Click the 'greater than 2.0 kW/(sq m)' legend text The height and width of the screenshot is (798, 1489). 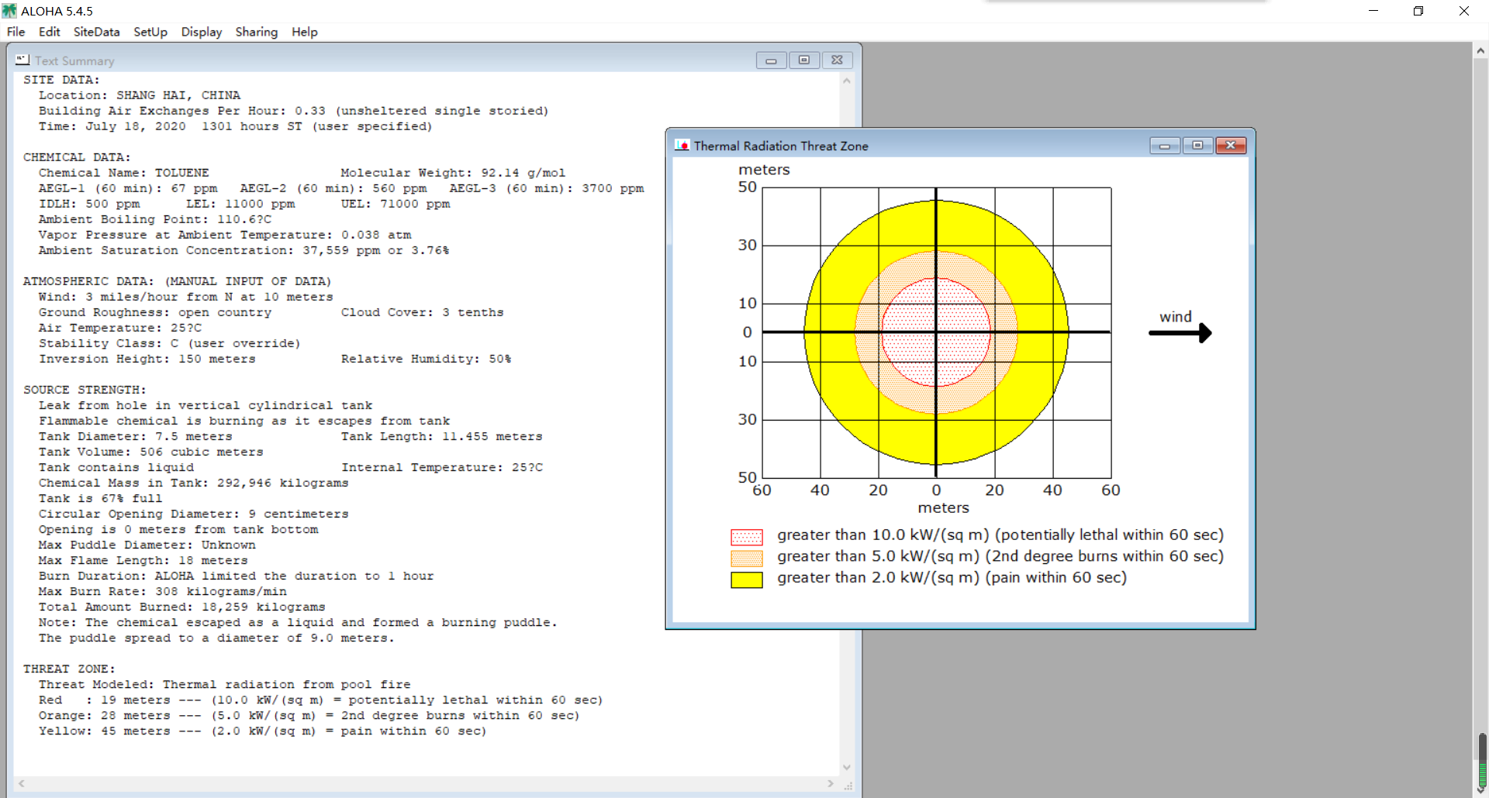tap(952, 577)
